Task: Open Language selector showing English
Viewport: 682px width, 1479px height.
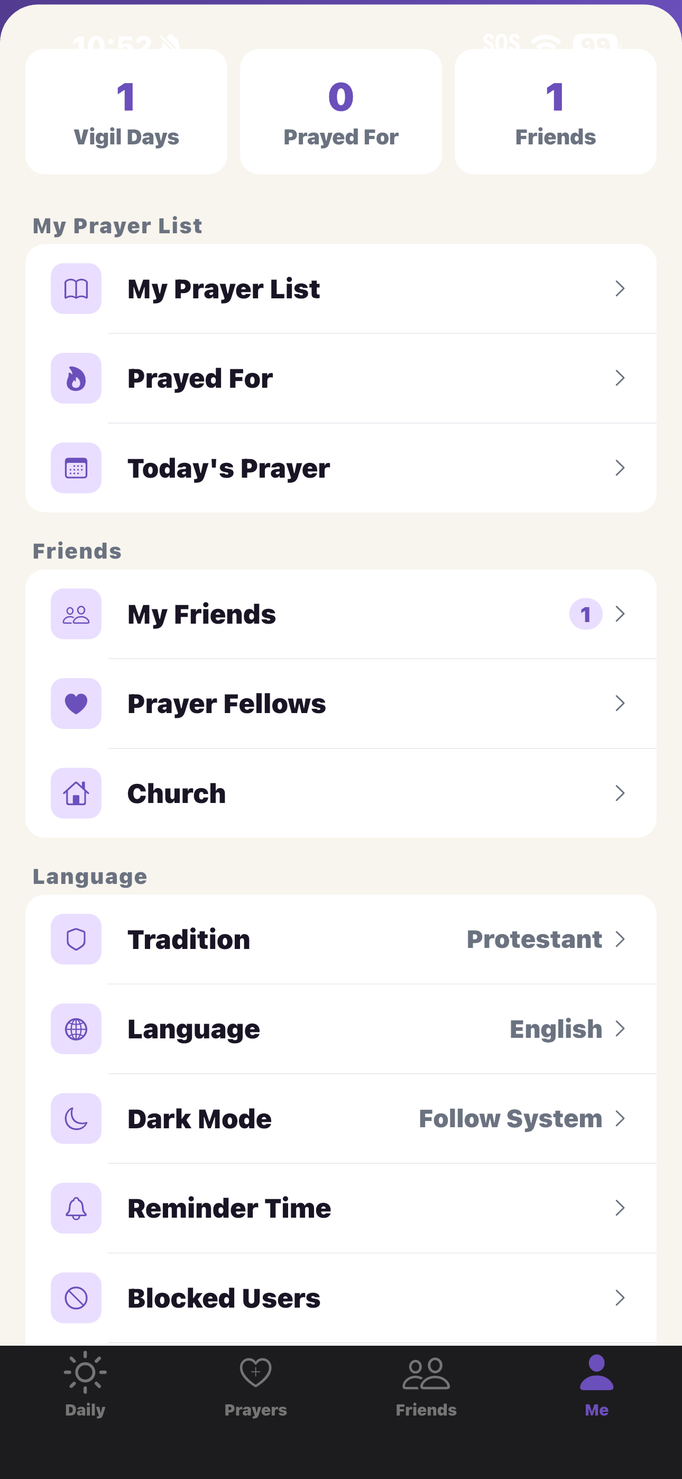Action: pyautogui.click(x=341, y=1029)
